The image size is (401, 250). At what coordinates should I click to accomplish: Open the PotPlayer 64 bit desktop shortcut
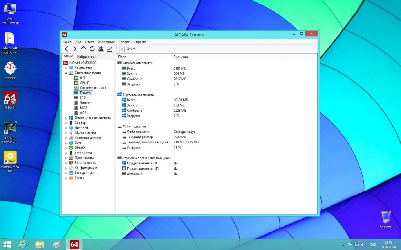(10, 162)
